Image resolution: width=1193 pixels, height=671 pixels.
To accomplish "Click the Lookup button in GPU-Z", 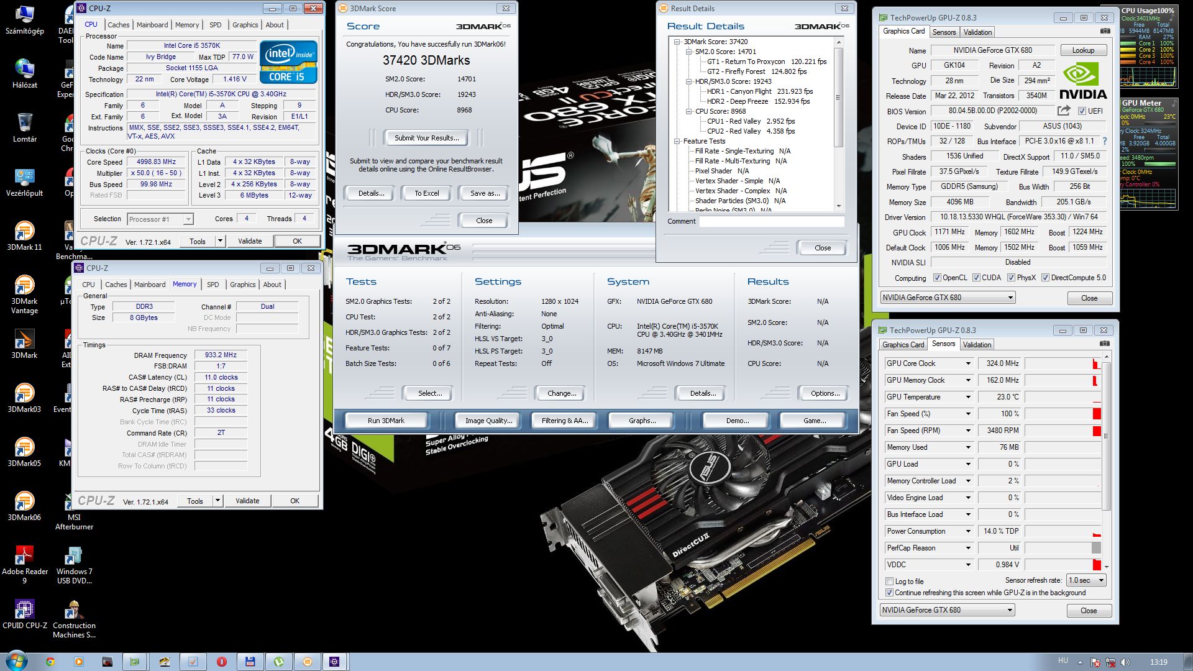I will (1083, 50).
